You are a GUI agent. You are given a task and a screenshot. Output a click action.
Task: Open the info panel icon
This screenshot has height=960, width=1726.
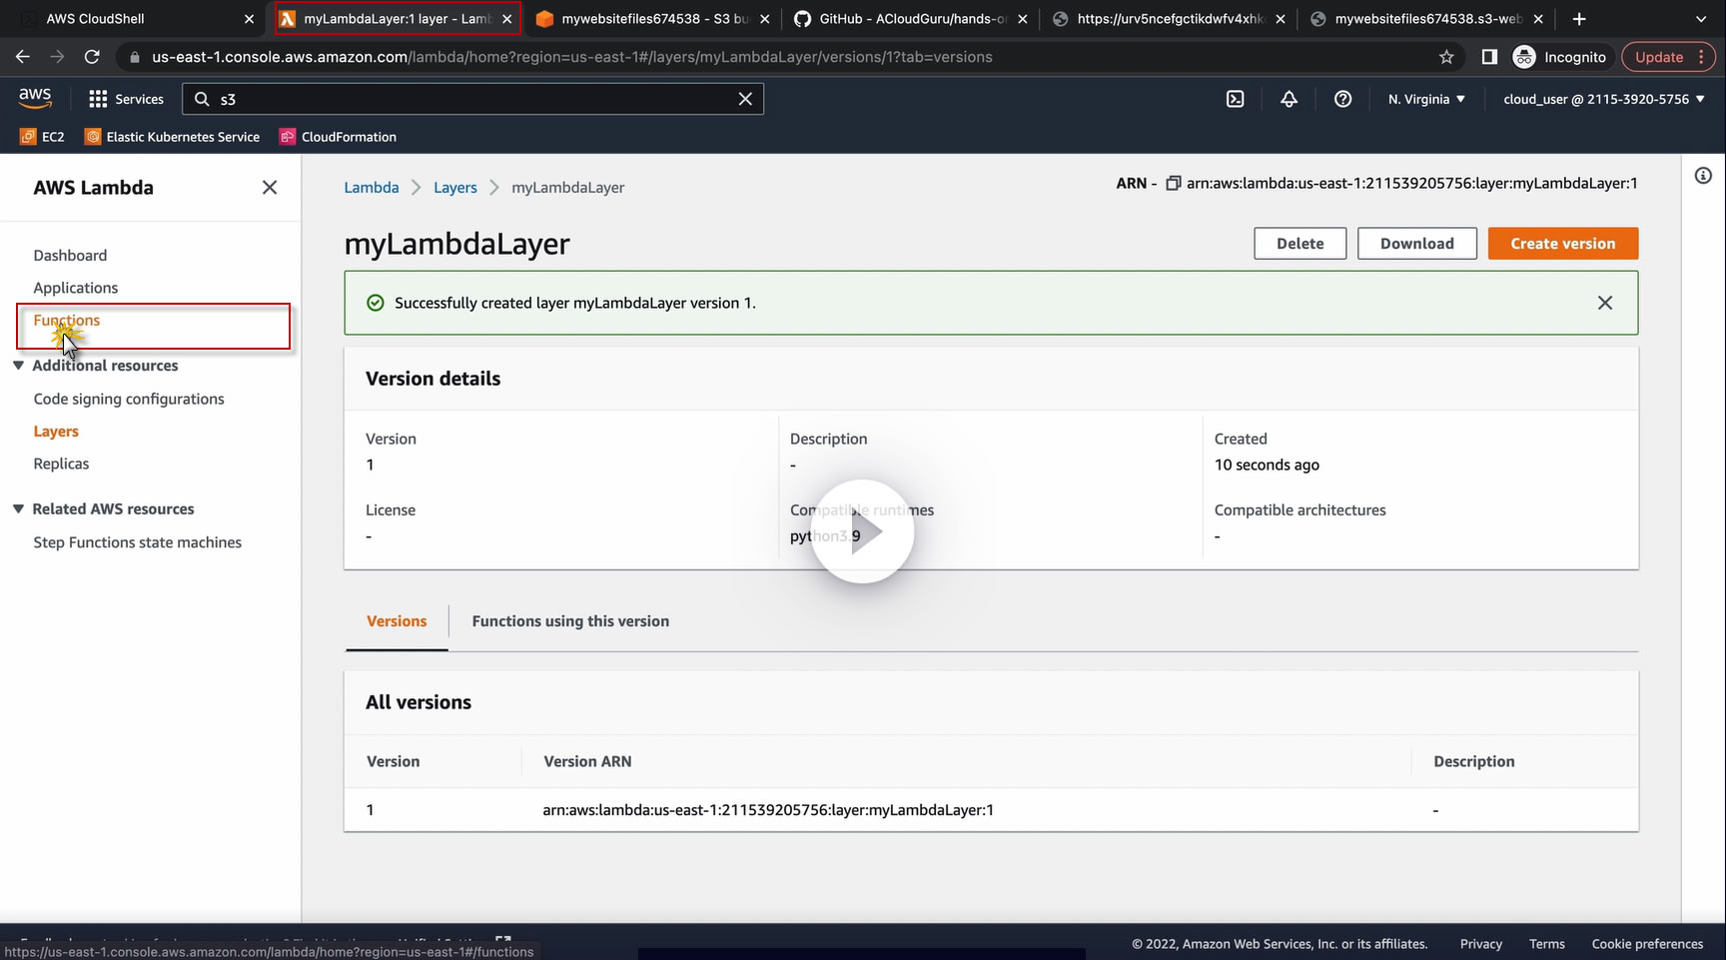(x=1703, y=176)
